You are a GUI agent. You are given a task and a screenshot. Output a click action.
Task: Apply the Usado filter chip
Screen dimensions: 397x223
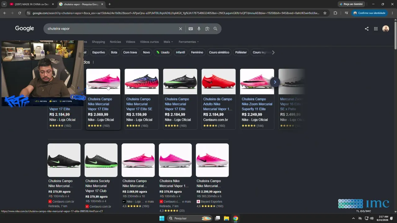[x=163, y=52]
